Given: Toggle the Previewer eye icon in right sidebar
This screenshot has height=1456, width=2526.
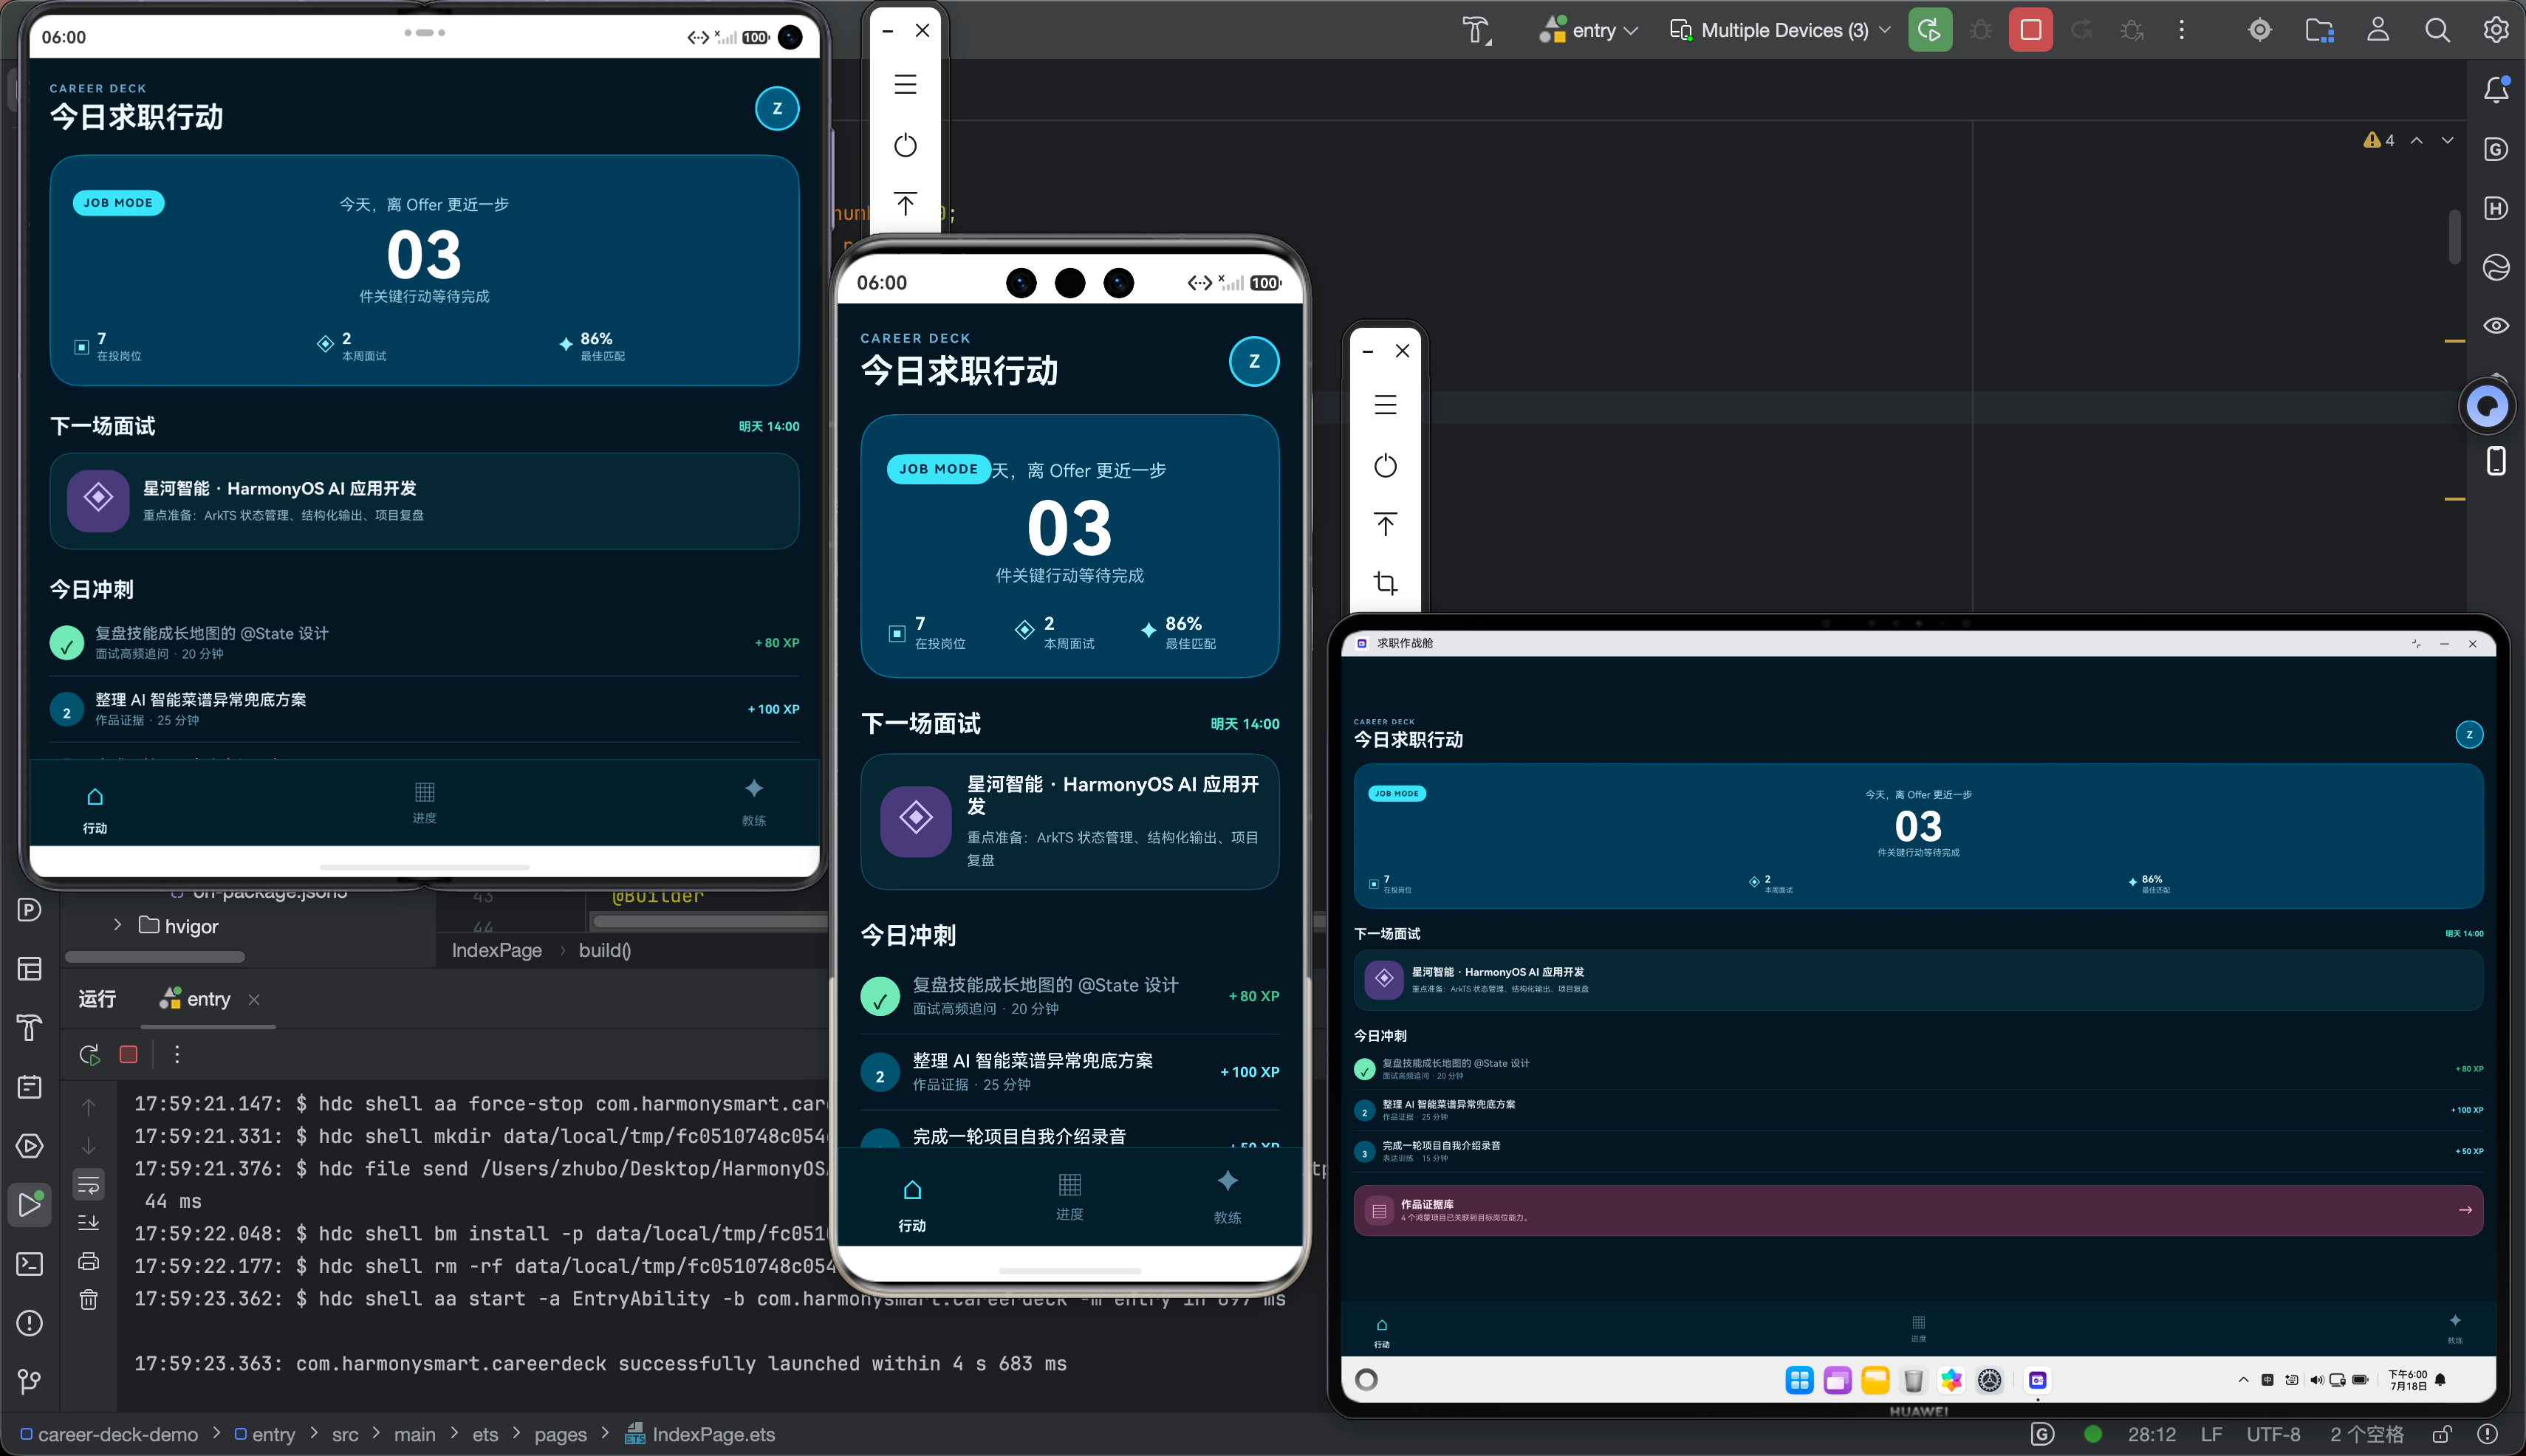Looking at the screenshot, I should 2496,326.
